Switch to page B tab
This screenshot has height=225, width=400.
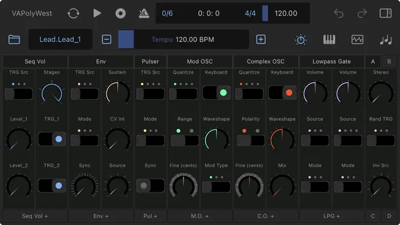click(x=389, y=62)
